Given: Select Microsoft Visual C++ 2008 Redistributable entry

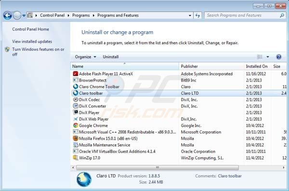Looking at the screenshot, I should click(128, 132).
